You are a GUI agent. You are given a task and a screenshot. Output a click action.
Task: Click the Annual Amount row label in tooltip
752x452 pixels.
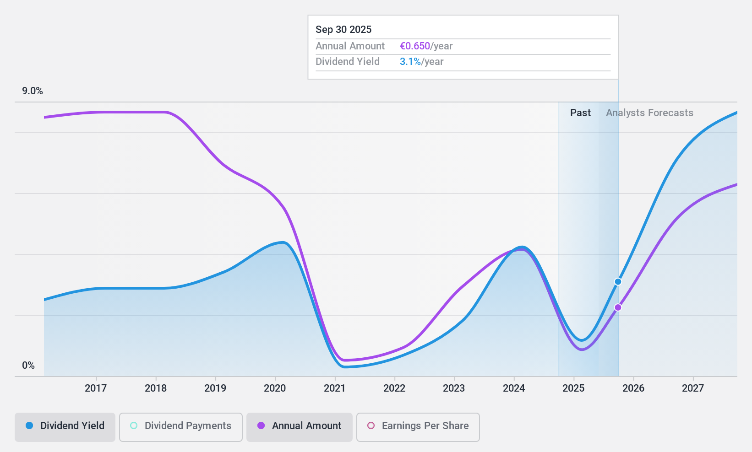[x=350, y=46]
